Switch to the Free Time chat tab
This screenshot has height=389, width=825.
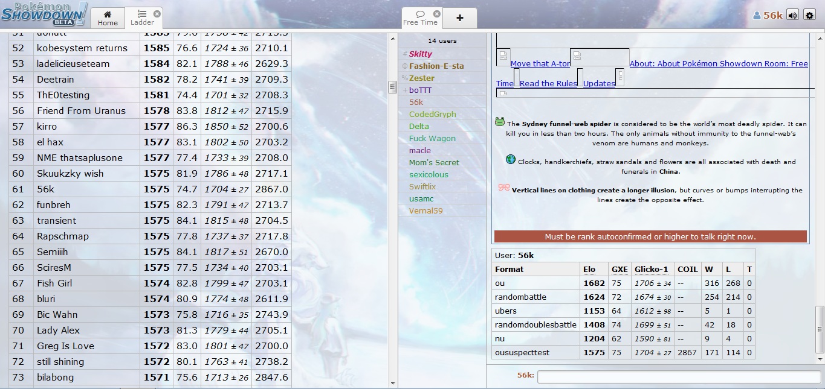click(420, 18)
